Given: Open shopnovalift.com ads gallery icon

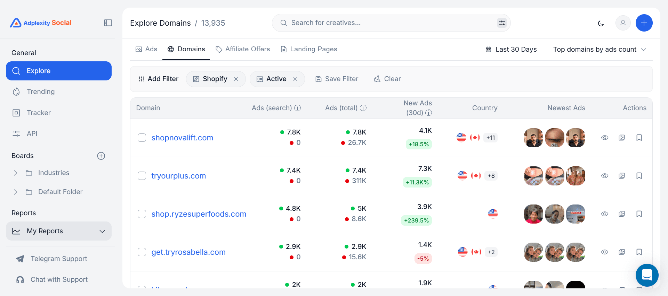Looking at the screenshot, I should [x=622, y=138].
